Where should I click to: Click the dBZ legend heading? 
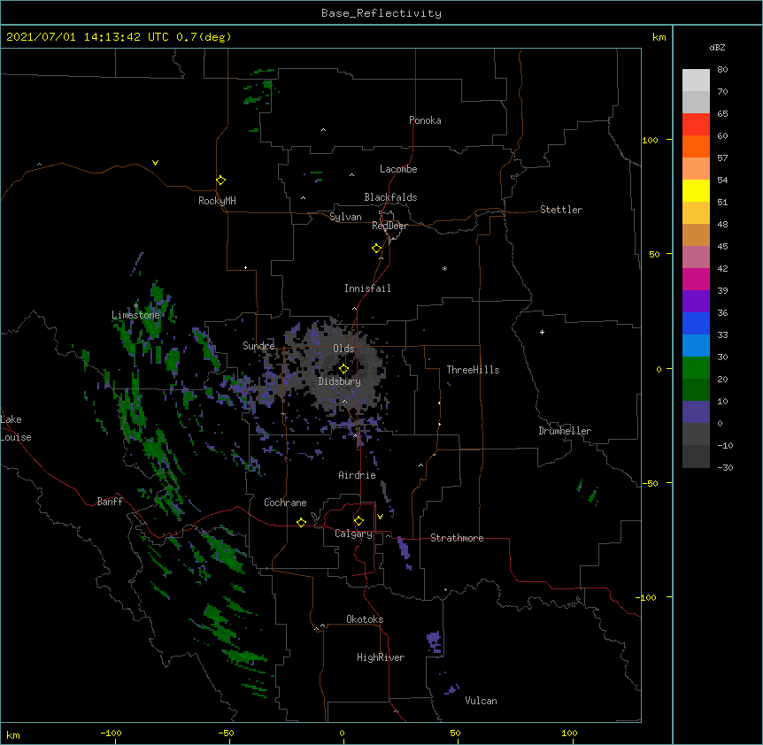click(x=717, y=47)
